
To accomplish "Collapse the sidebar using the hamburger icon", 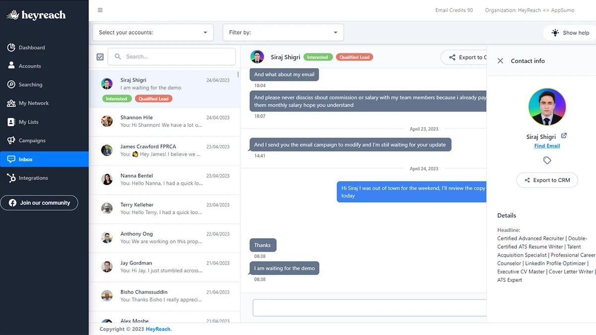I will pyautogui.click(x=100, y=9).
